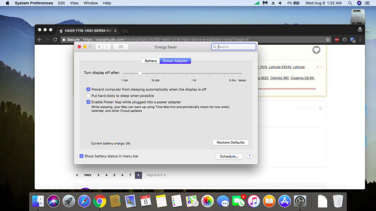Viewport: 376px width, 211px height.
Task: Open the Window menu
Action: pyautogui.click(x=91, y=3)
